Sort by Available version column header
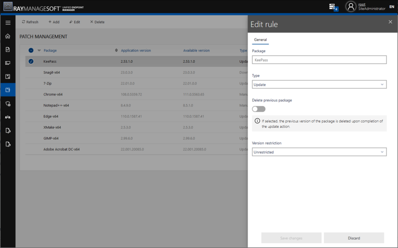398x248 pixels. [x=196, y=50]
